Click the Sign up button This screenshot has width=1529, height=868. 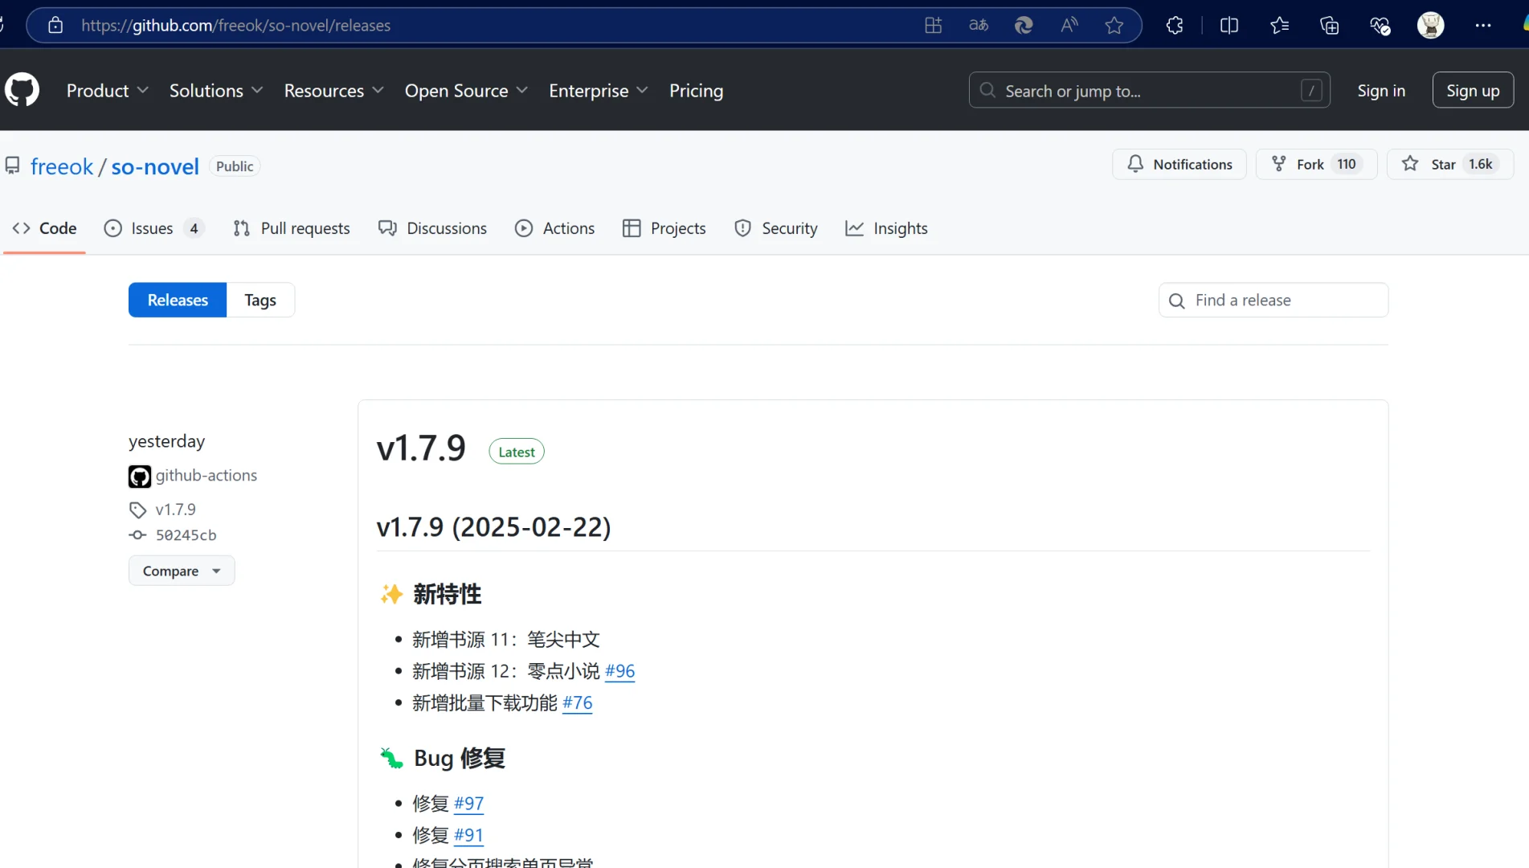click(x=1473, y=90)
